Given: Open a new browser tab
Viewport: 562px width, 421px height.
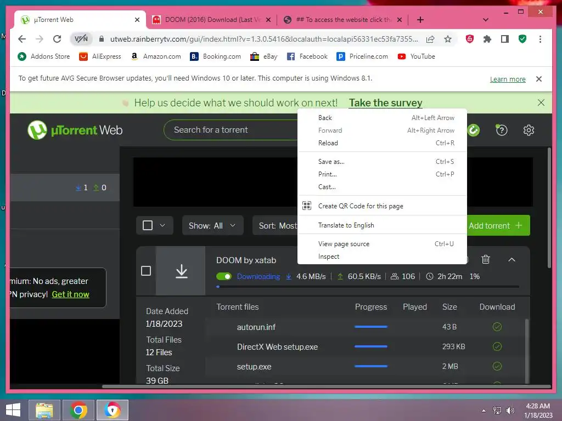Looking at the screenshot, I should pyautogui.click(x=420, y=20).
